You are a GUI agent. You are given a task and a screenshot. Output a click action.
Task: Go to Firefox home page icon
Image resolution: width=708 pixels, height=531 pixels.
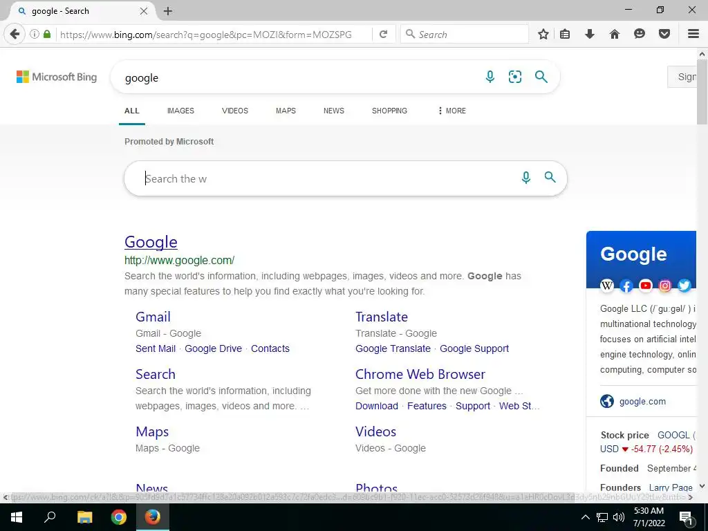pos(615,34)
